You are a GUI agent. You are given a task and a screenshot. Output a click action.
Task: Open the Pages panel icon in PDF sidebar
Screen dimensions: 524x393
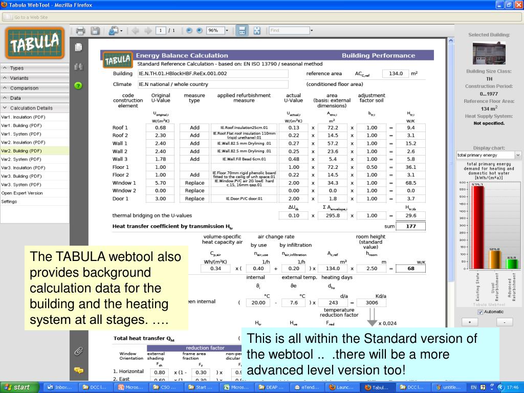click(x=78, y=47)
